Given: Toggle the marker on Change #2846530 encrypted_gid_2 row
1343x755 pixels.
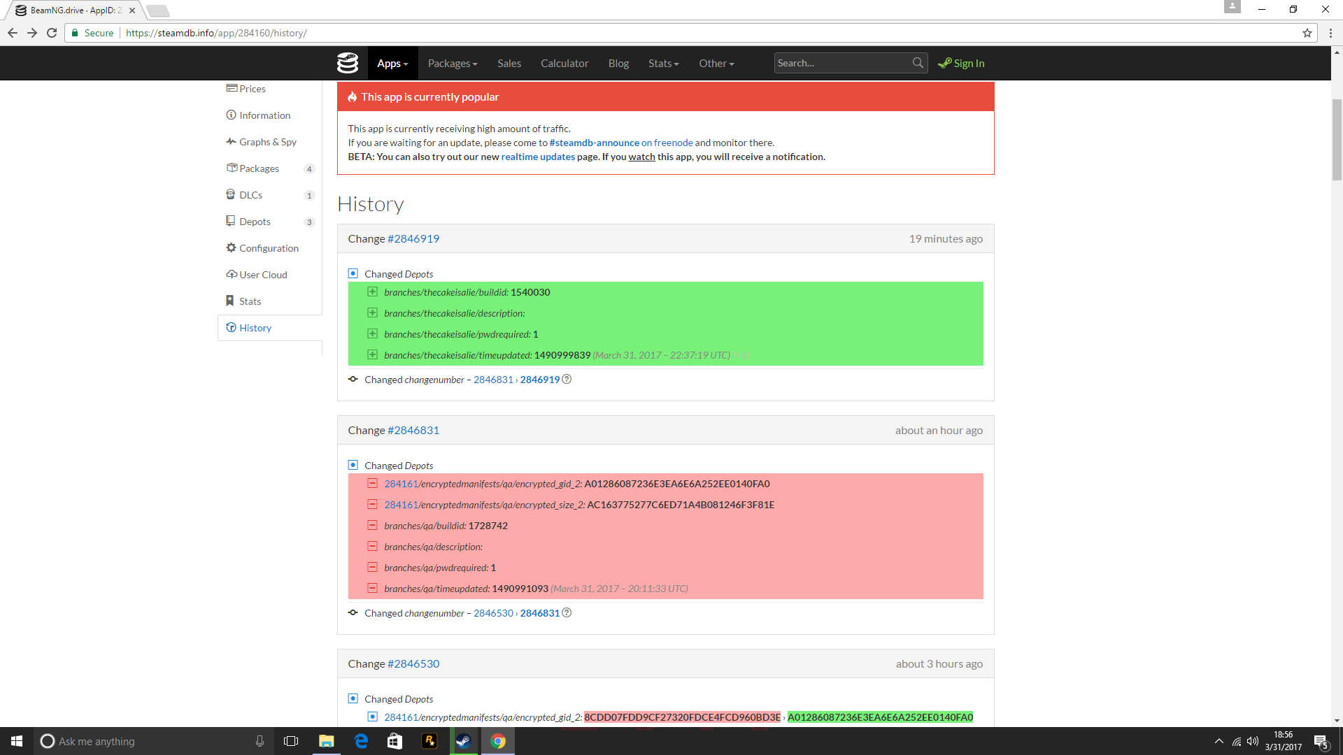Looking at the screenshot, I should [372, 717].
